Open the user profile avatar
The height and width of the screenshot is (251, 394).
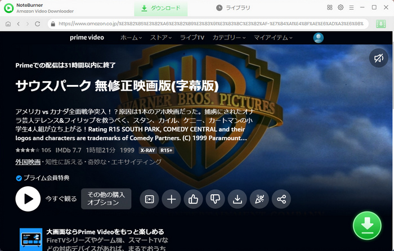click(319, 38)
